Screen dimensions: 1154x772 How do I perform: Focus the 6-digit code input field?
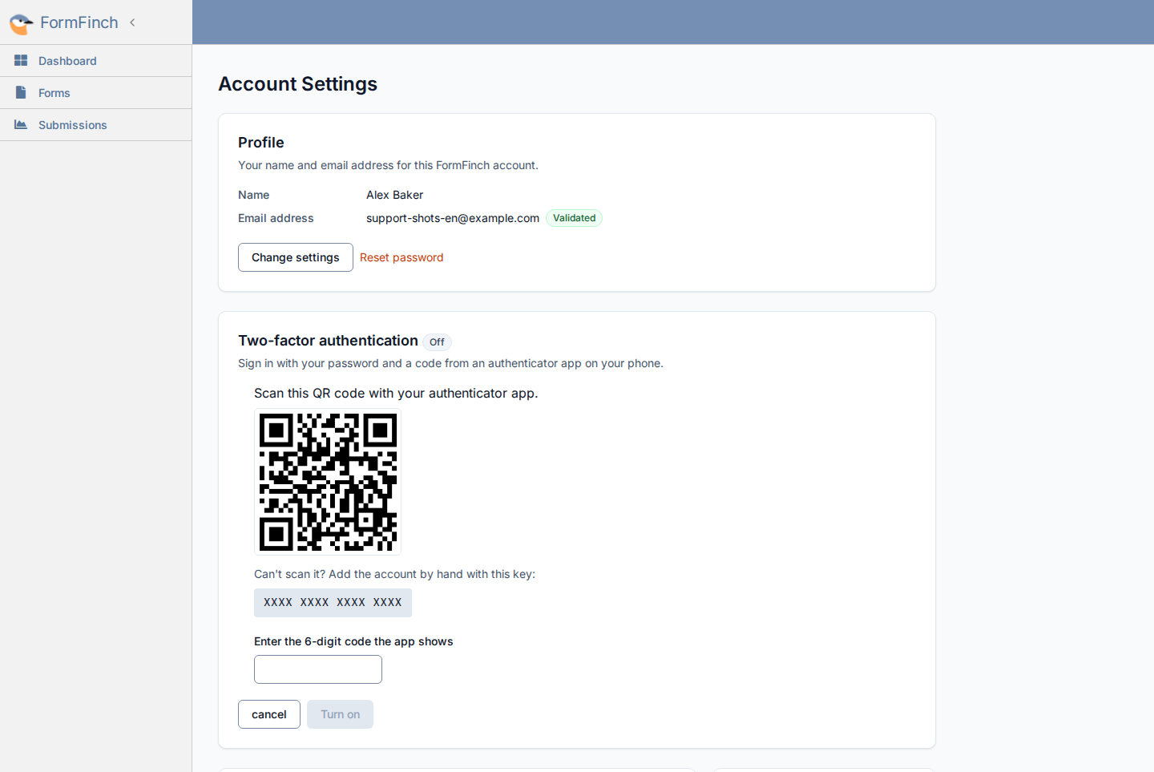click(318, 669)
